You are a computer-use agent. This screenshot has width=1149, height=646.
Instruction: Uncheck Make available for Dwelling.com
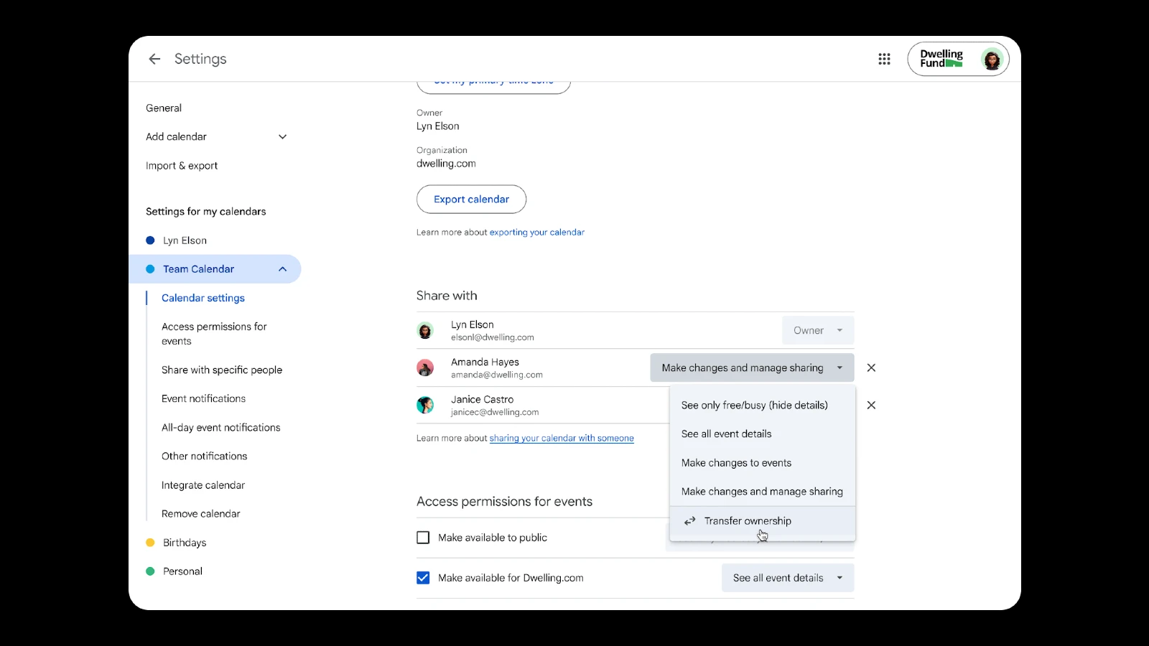(x=423, y=578)
